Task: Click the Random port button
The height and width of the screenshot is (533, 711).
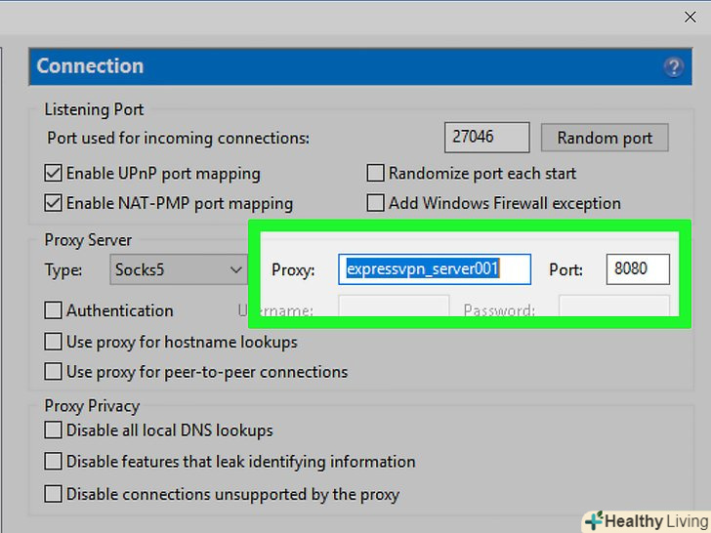Action: coord(605,138)
